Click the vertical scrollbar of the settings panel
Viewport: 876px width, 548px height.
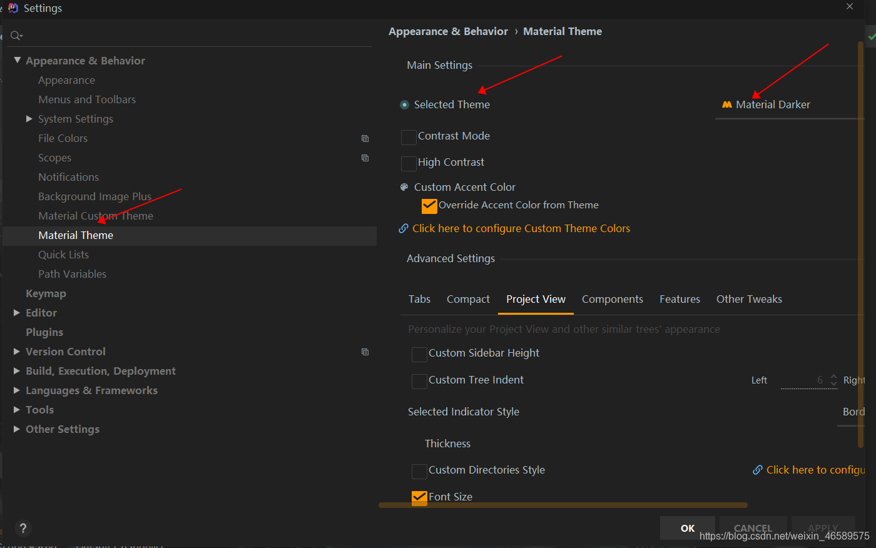coord(861,244)
